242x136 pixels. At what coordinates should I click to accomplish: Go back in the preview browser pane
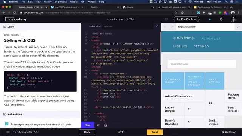165,27
